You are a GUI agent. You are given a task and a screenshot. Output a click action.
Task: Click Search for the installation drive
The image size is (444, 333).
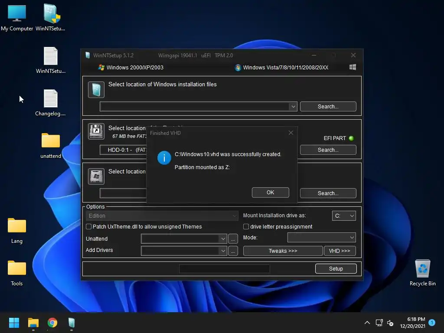(328, 193)
